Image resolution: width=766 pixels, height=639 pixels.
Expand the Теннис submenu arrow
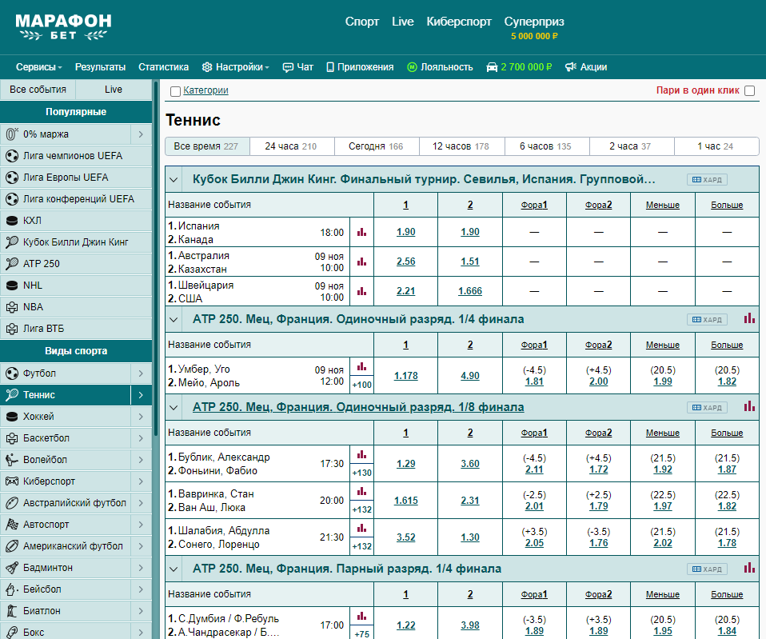142,395
